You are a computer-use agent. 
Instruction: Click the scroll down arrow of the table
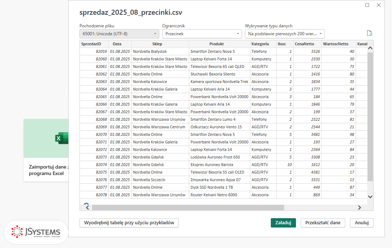pos(370,197)
